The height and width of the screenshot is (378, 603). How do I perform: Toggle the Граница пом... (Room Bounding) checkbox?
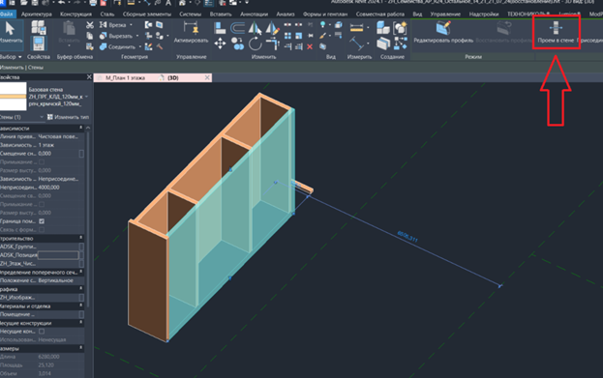click(42, 221)
